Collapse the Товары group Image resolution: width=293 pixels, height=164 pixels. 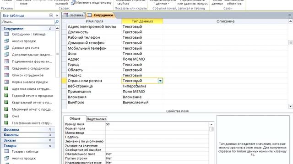[50, 146]
